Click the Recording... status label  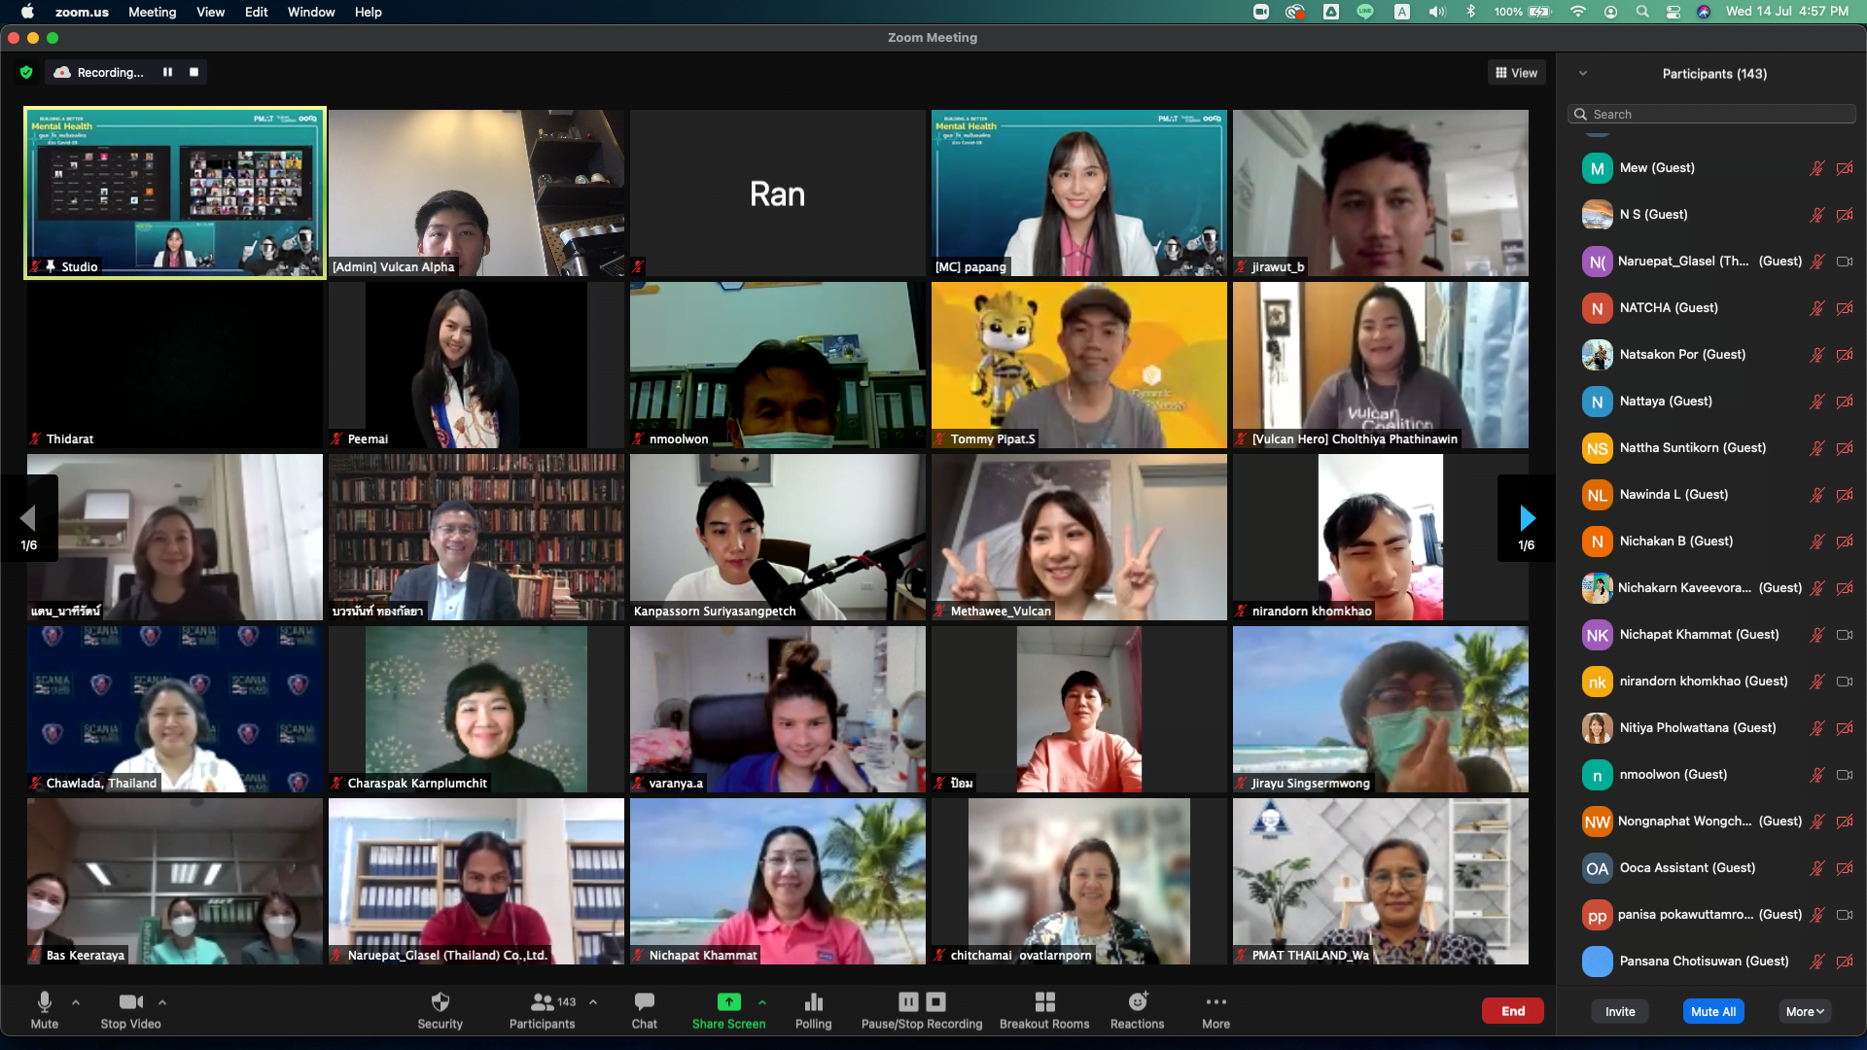[x=110, y=72]
